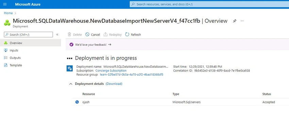This screenshot has height=124, width=289.
Task: Open the SQL deployment icon near details
Action: (x=69, y=68)
